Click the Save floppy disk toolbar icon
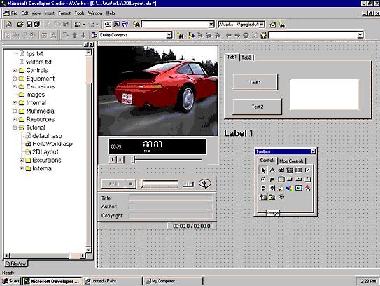 [29, 25]
